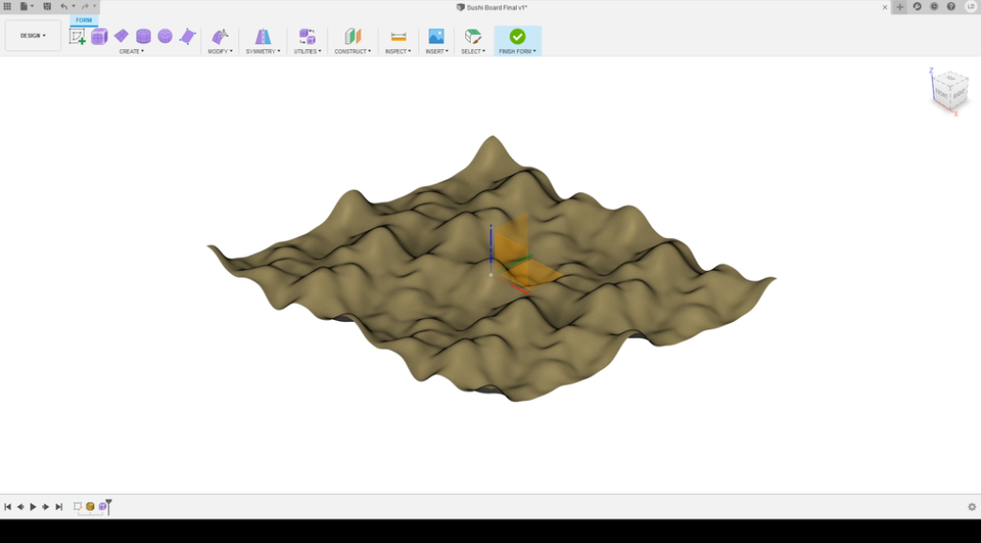981x543 pixels.
Task: Expand the redo history arrow
Action: 94,7
